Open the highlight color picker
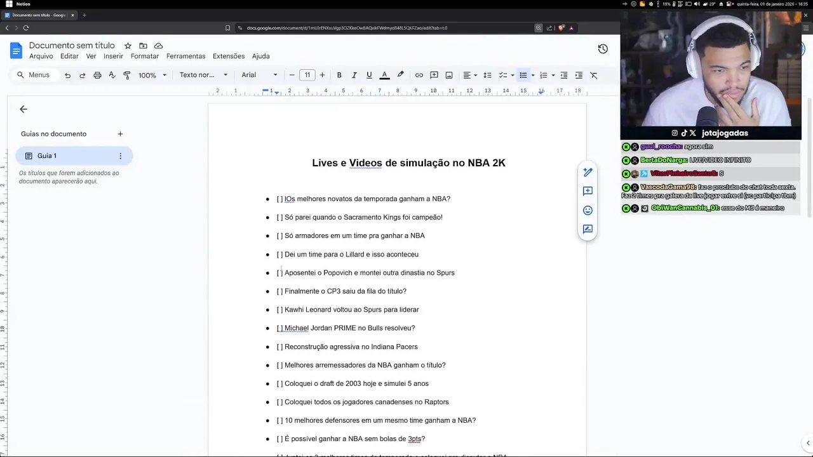The width and height of the screenshot is (813, 457). point(400,75)
